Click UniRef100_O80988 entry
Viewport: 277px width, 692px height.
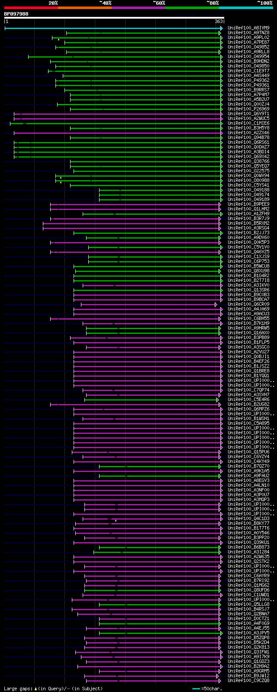248,181
